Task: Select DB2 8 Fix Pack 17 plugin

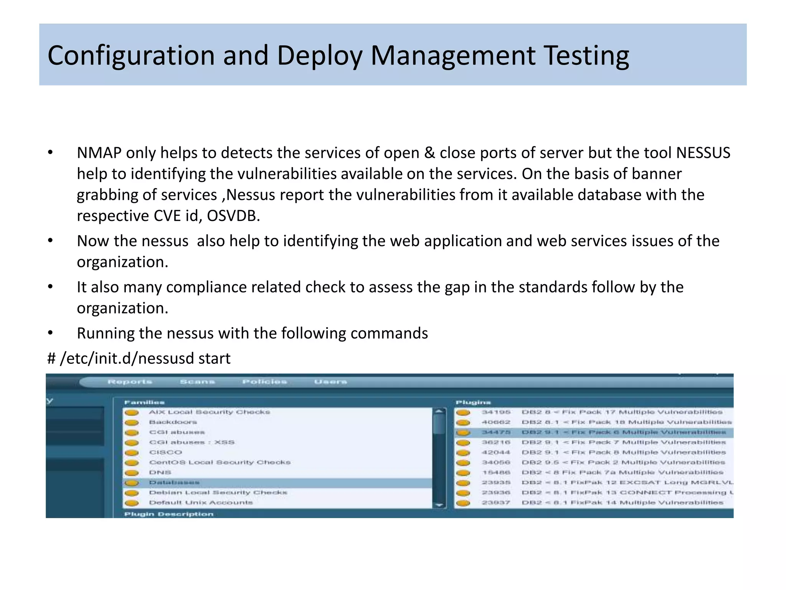Action: pos(594,412)
